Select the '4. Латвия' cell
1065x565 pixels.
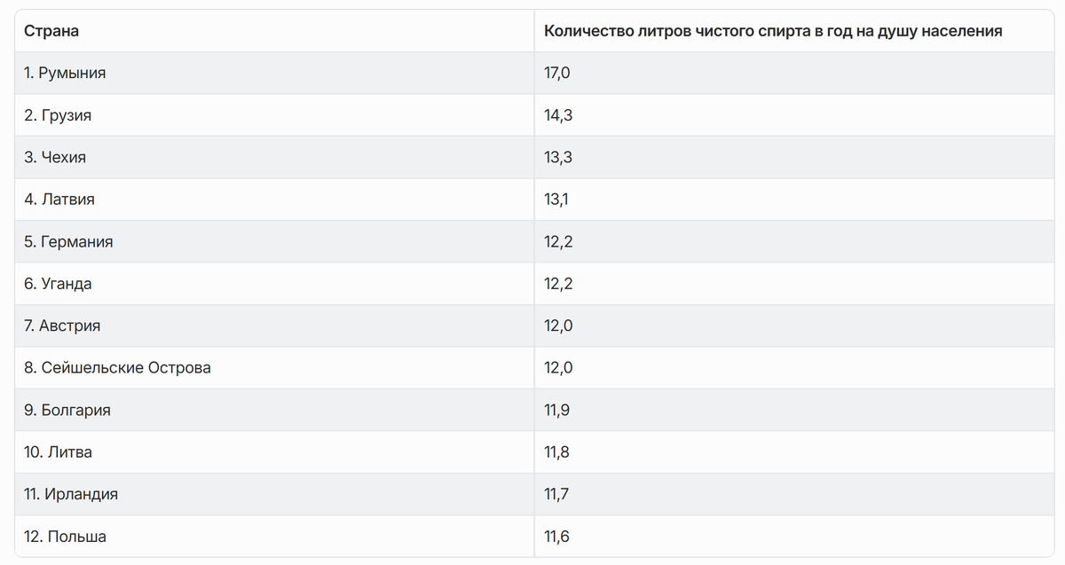(x=274, y=200)
